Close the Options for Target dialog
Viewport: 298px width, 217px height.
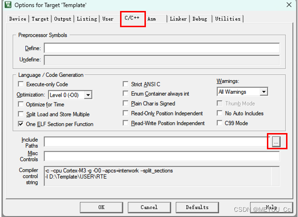point(289,5)
